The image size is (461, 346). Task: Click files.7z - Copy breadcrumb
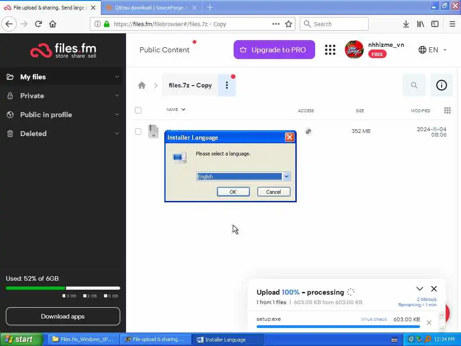tap(190, 85)
